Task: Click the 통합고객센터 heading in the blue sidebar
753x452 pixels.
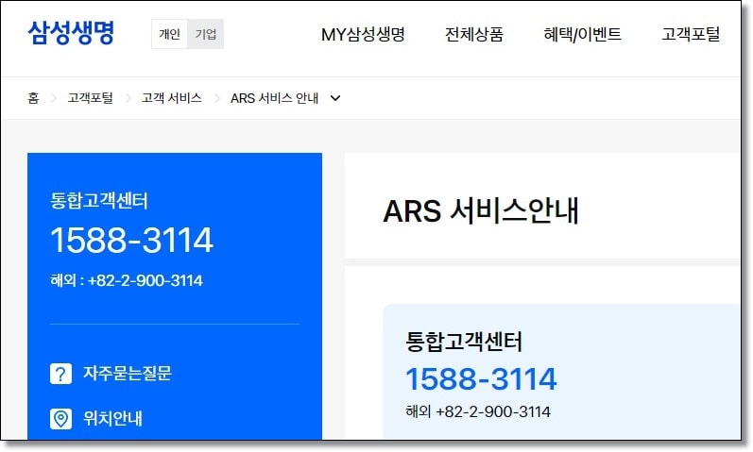Action: pos(99,201)
